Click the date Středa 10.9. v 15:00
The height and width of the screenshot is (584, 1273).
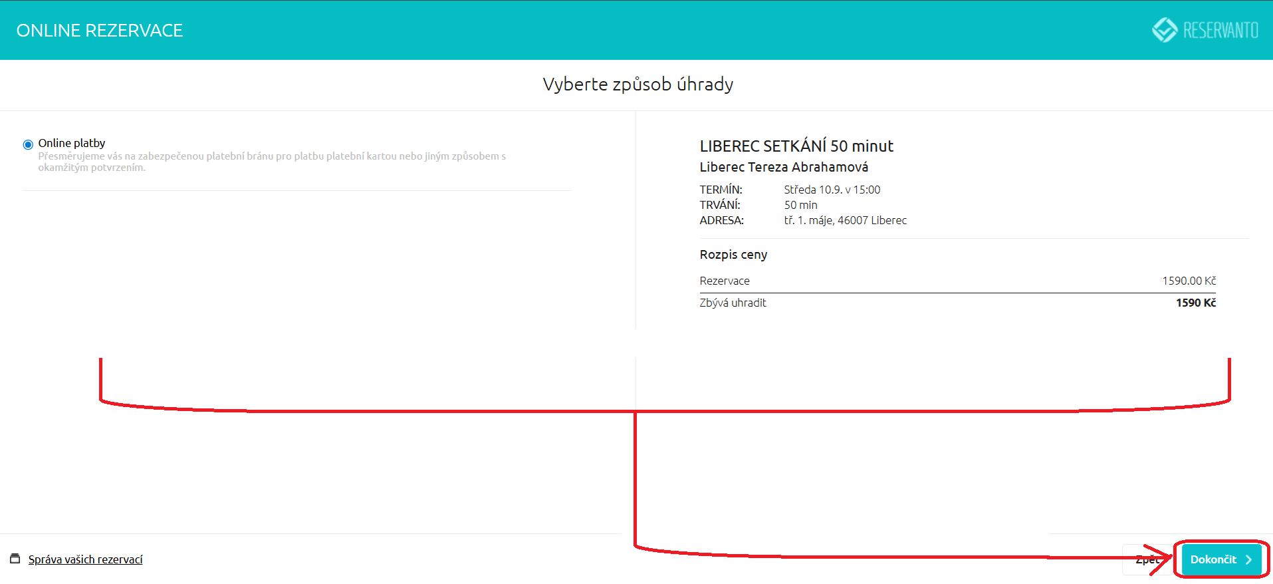click(832, 190)
